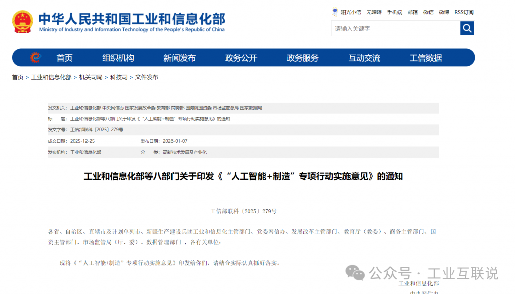Go to 科技司 in the breadcrumb

pos(119,77)
